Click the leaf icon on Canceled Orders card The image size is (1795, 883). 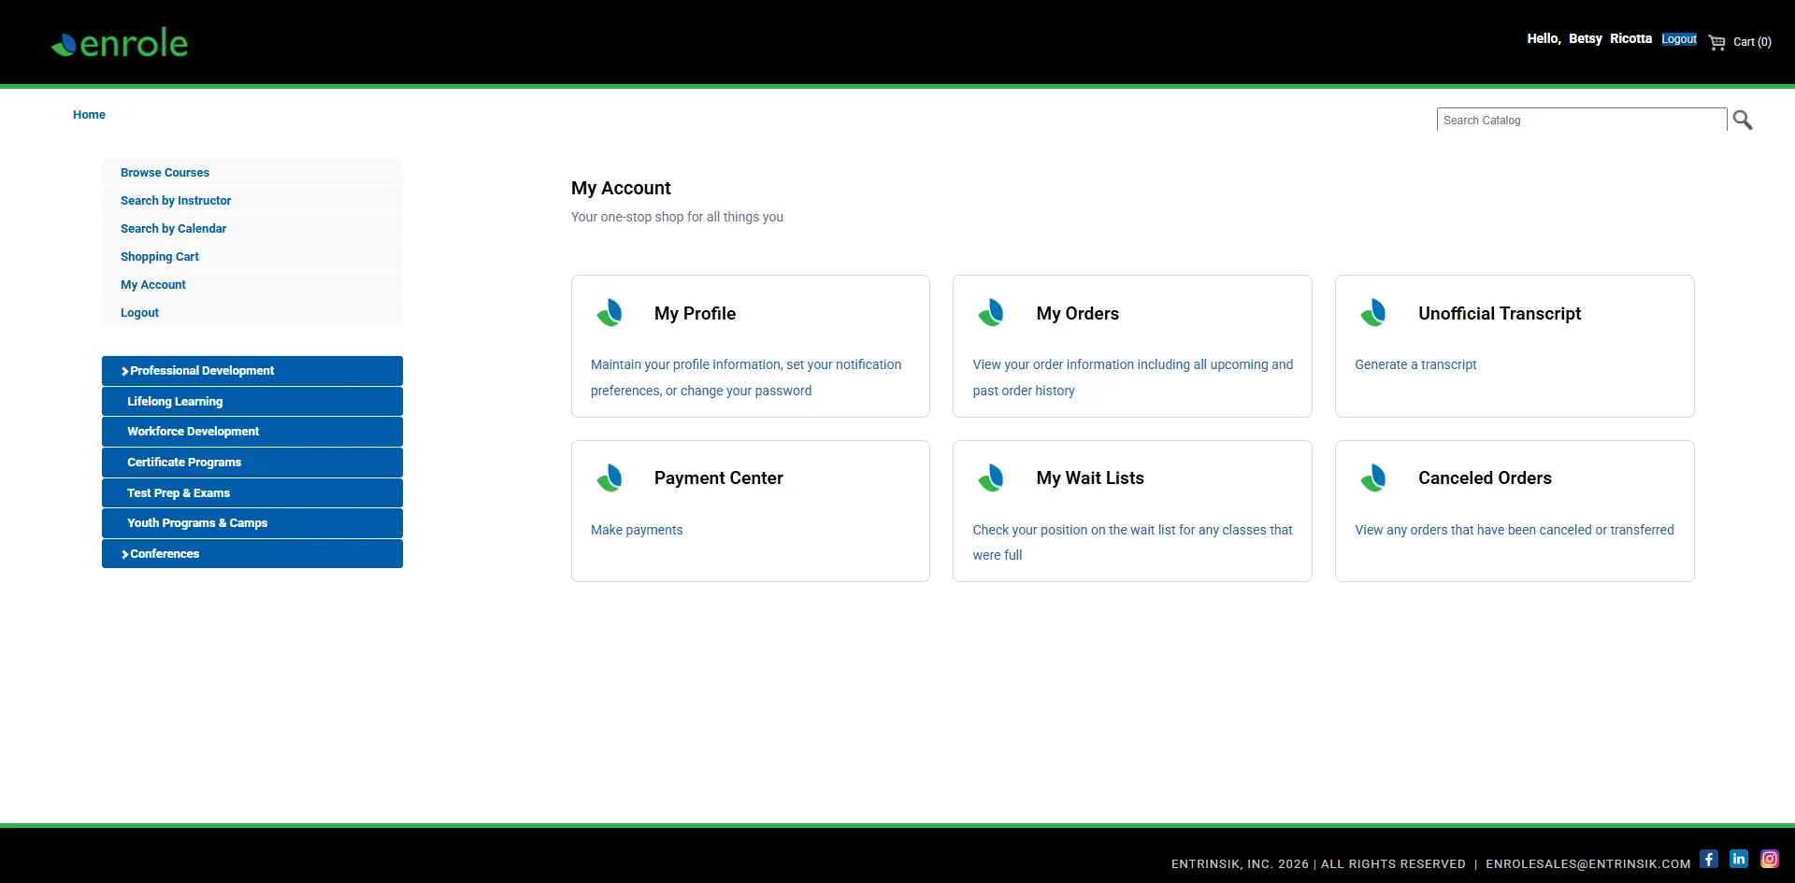1373,477
